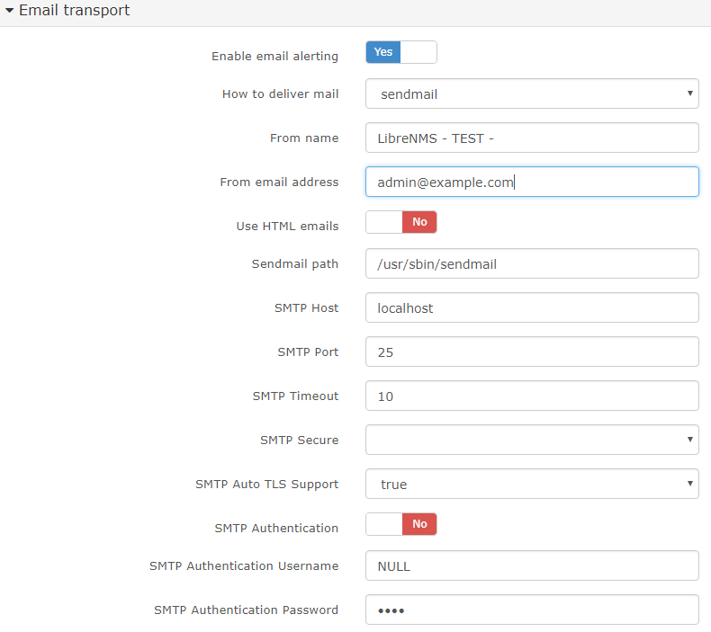Expand the SMTP Auto TLS Support dropdown
Screen dimensions: 711x632
pyautogui.click(x=532, y=484)
